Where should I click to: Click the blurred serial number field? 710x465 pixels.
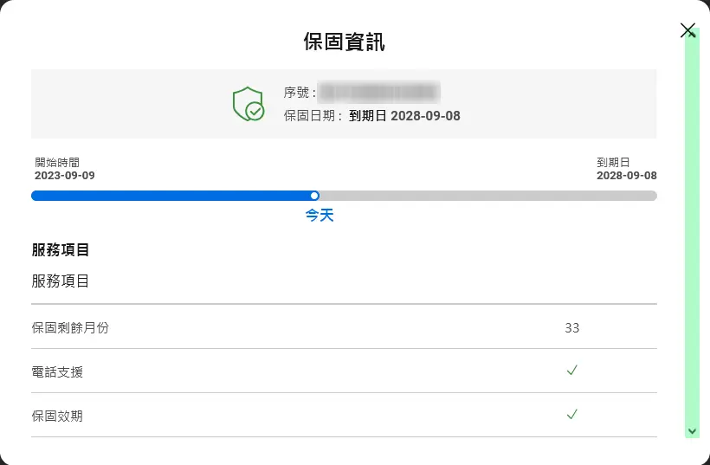coord(378,92)
